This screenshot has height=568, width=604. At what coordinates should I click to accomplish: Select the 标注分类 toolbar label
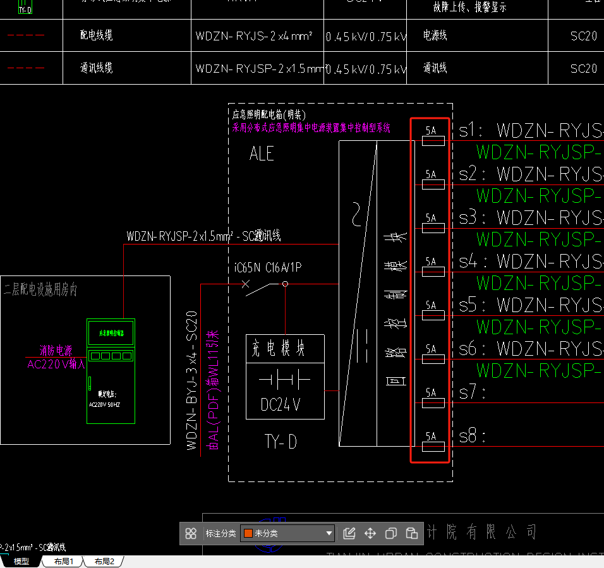click(x=220, y=533)
